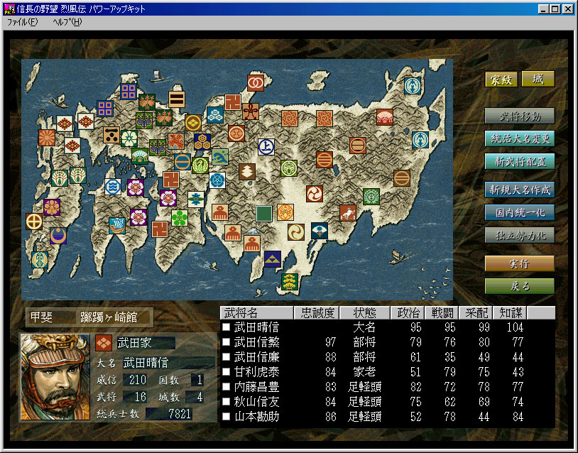The height and width of the screenshot is (453, 578).
Task: Select the plain green square on map
Action: click(264, 213)
